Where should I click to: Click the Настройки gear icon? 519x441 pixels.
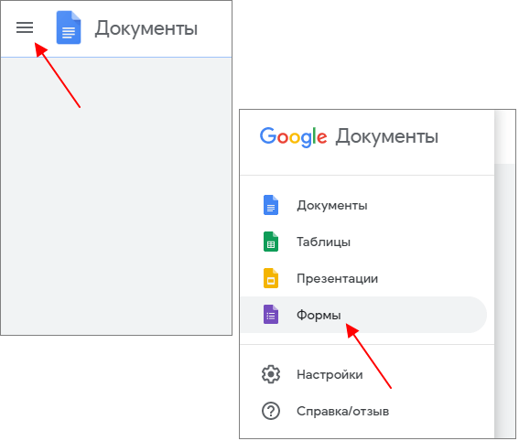click(271, 374)
